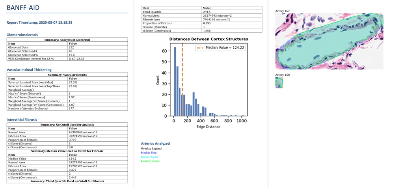
Task: Click the continuous ci score 2.448
Action: tap(73, 177)
